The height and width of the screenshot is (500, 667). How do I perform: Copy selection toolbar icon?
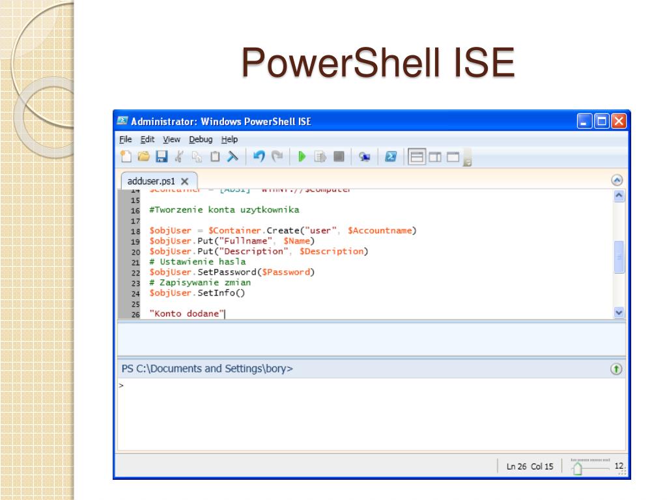pyautogui.click(x=197, y=157)
